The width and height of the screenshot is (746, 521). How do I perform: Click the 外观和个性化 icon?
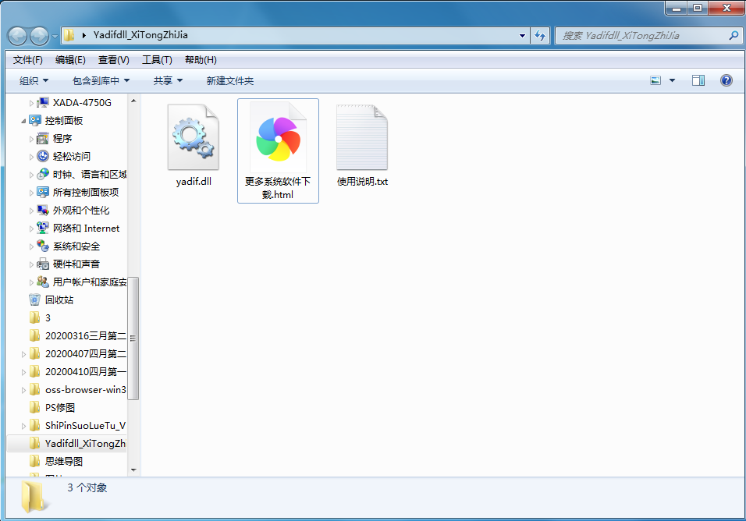click(x=43, y=210)
